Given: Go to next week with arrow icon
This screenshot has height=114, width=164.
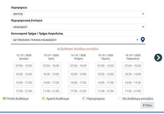Looking at the screenshot, I should click(x=158, y=57).
